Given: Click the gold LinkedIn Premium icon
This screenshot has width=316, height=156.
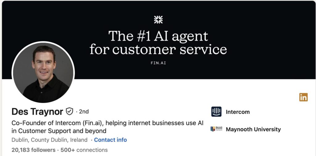Looking at the screenshot, I should tap(303, 97).
